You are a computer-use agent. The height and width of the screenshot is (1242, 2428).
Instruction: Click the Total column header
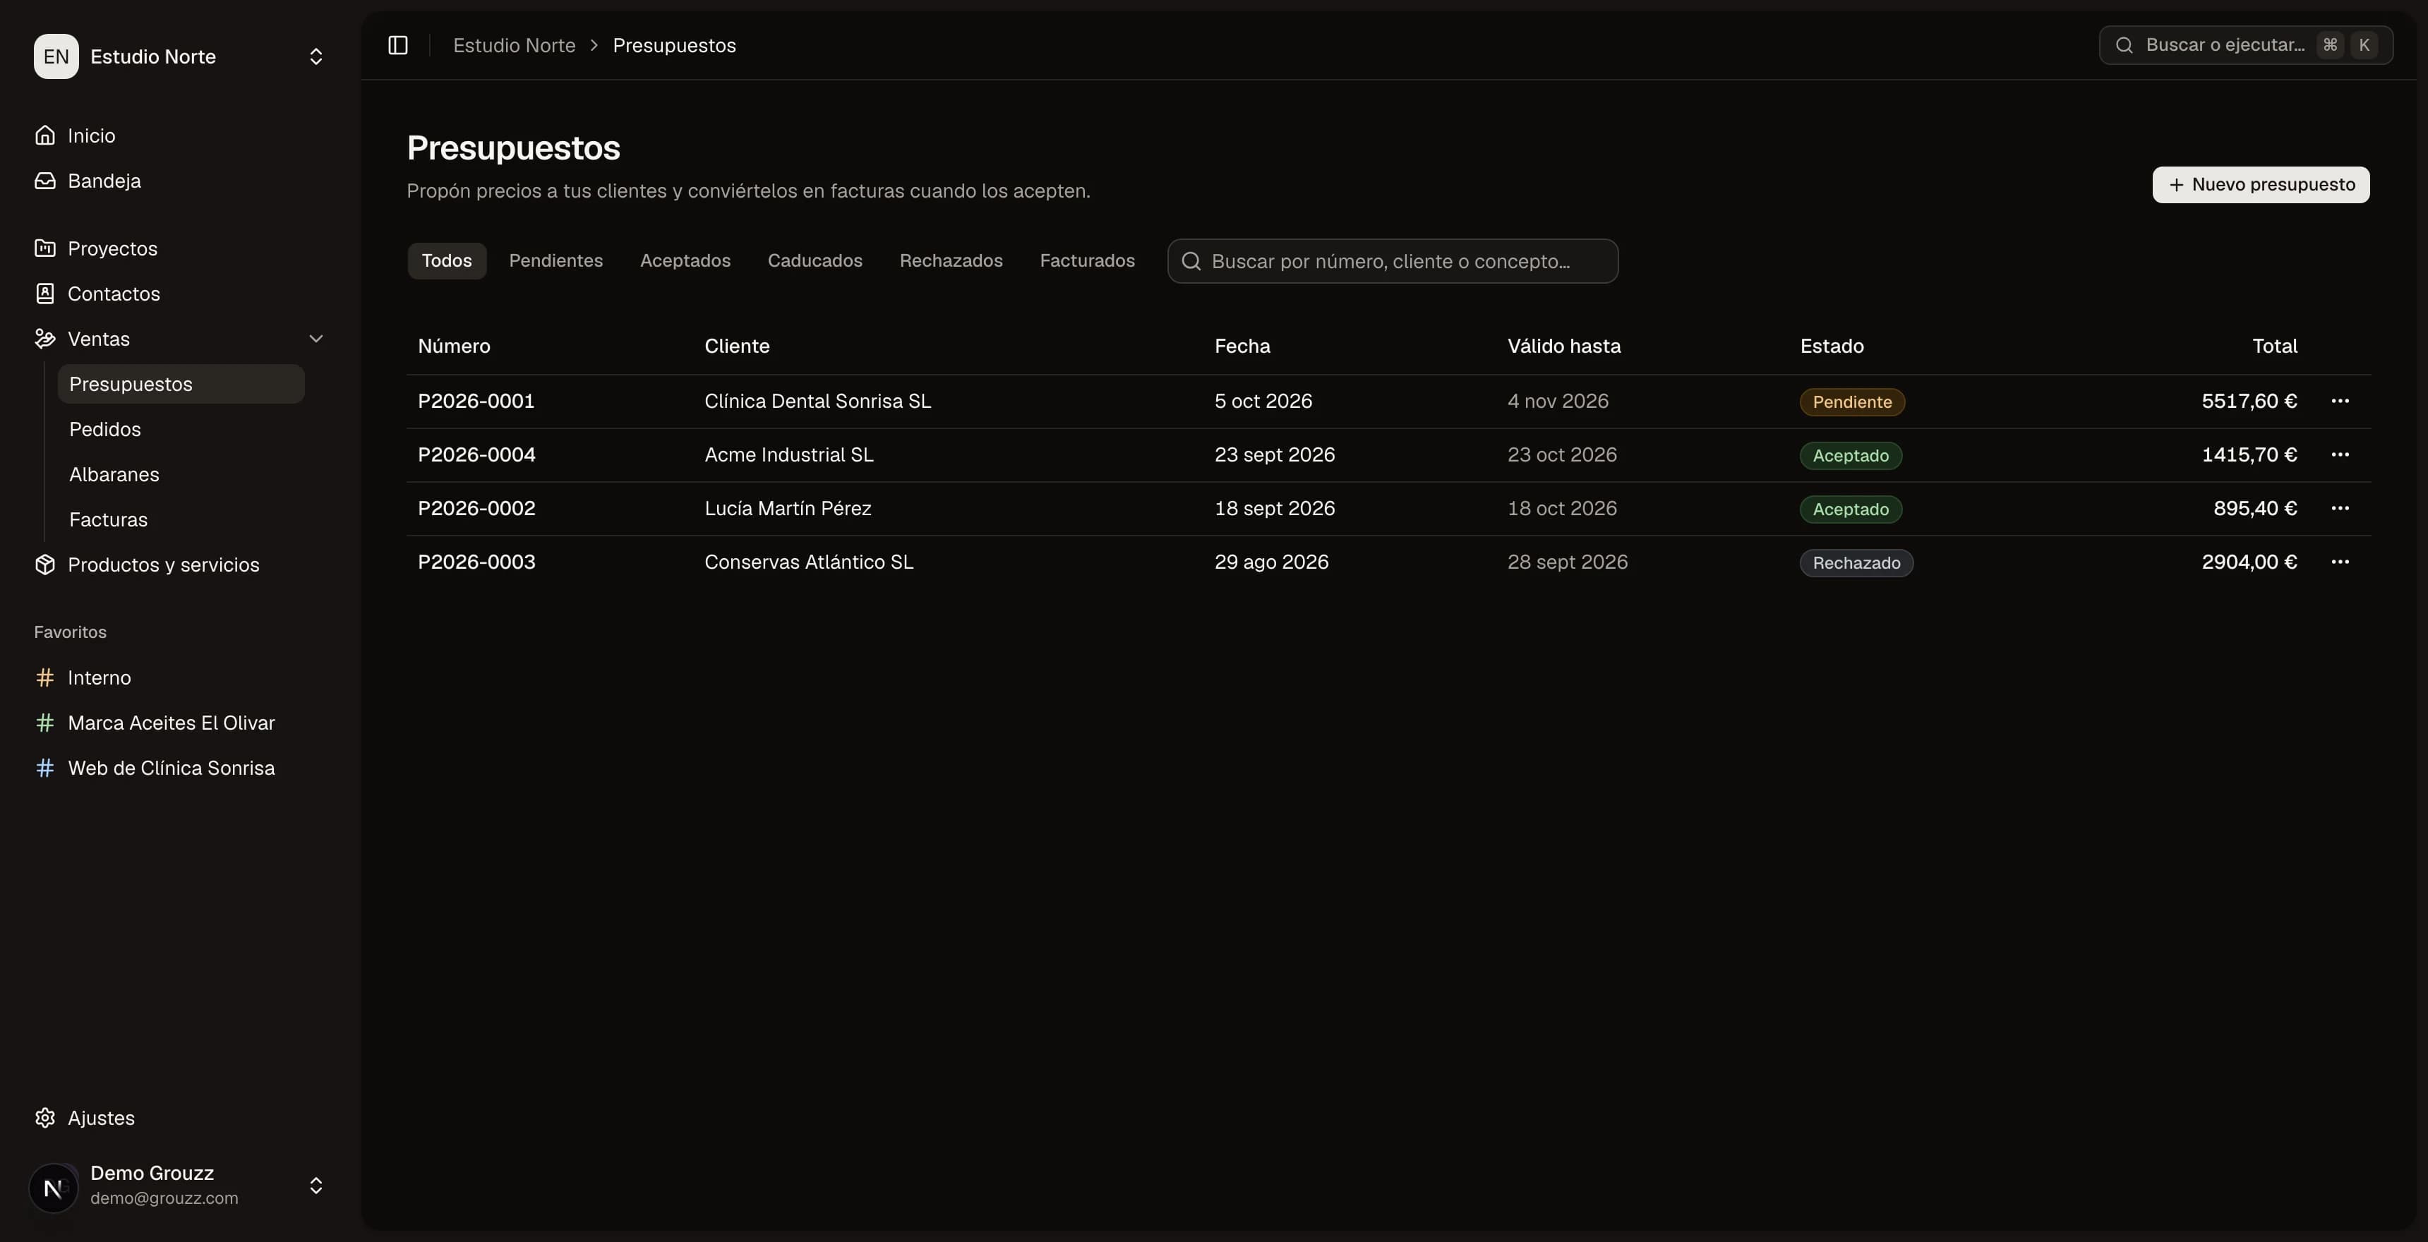[x=2274, y=346]
